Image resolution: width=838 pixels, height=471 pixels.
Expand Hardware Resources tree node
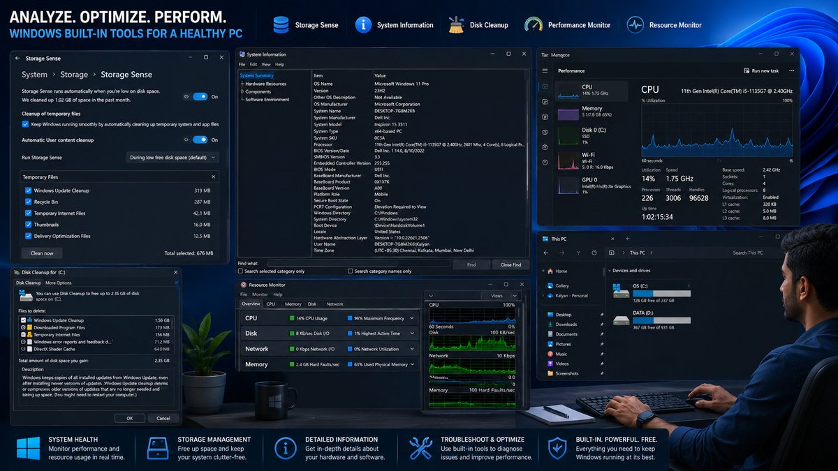click(x=242, y=84)
